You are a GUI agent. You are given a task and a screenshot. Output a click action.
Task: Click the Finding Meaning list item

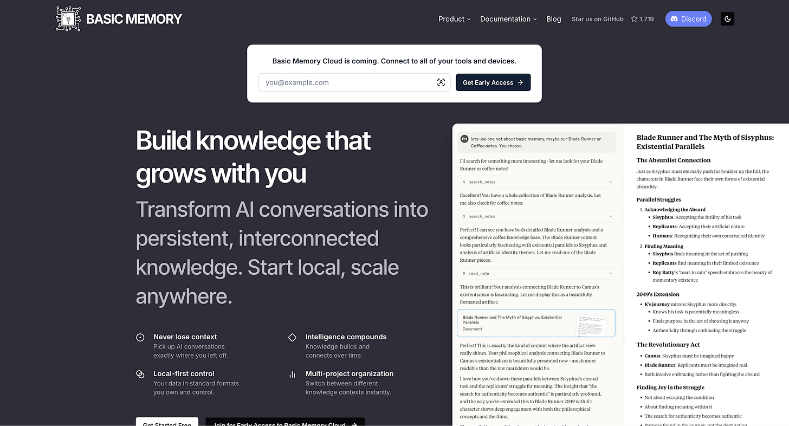tap(664, 246)
